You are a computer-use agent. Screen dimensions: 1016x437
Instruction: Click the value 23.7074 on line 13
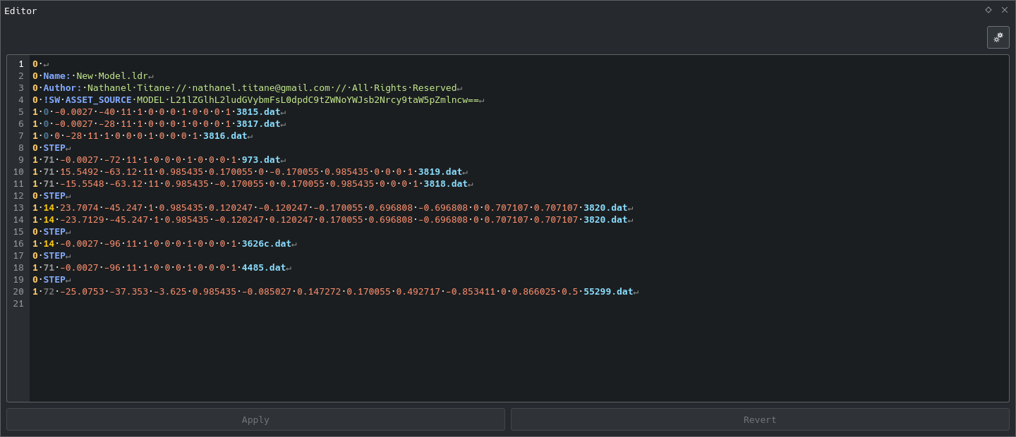pos(79,208)
